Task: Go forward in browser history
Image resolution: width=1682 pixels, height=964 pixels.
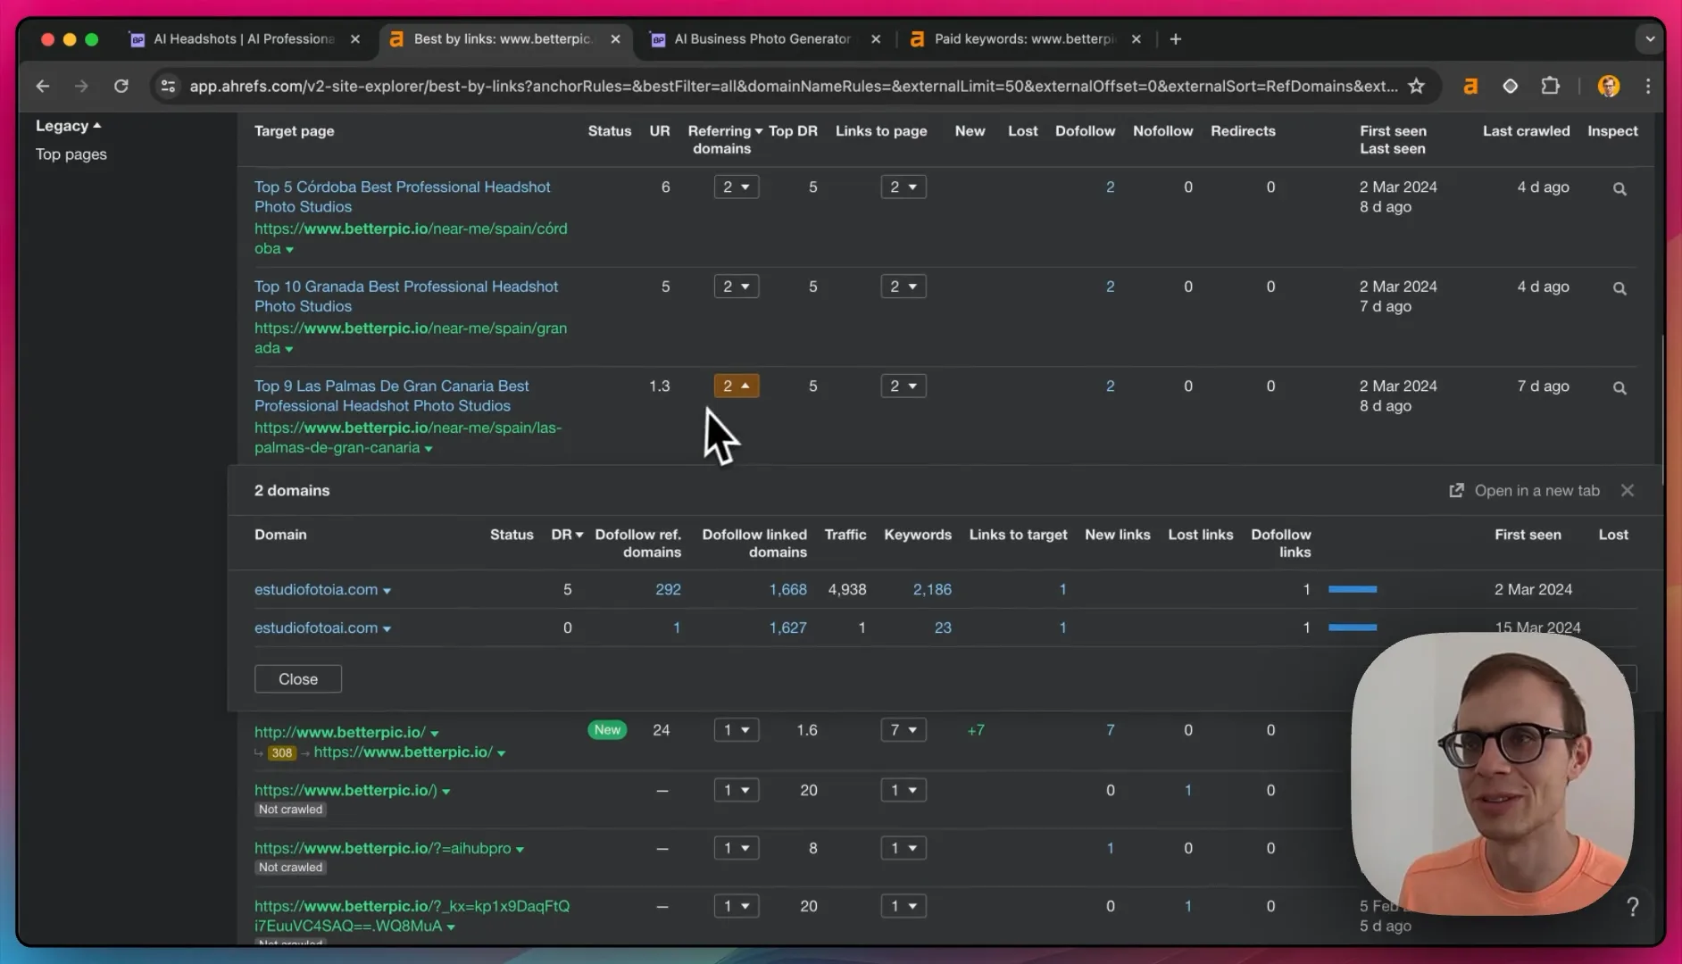Action: (x=81, y=87)
